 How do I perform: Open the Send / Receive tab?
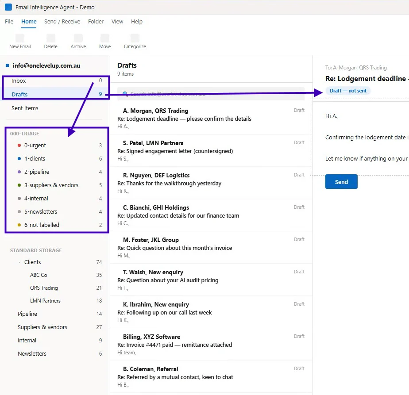point(62,21)
